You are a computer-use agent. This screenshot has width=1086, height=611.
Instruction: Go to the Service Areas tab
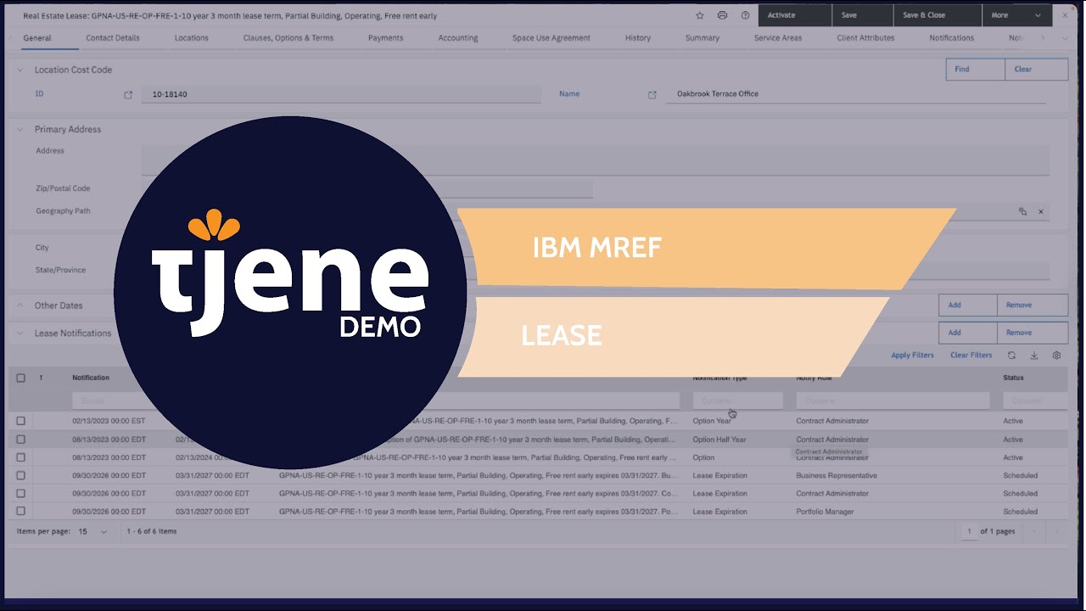pos(778,38)
